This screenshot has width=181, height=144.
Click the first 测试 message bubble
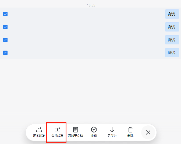pos(172,14)
